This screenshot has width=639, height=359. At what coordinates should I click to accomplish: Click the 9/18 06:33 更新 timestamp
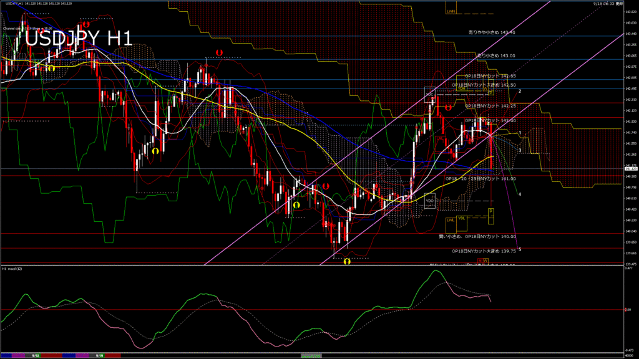pos(608,3)
